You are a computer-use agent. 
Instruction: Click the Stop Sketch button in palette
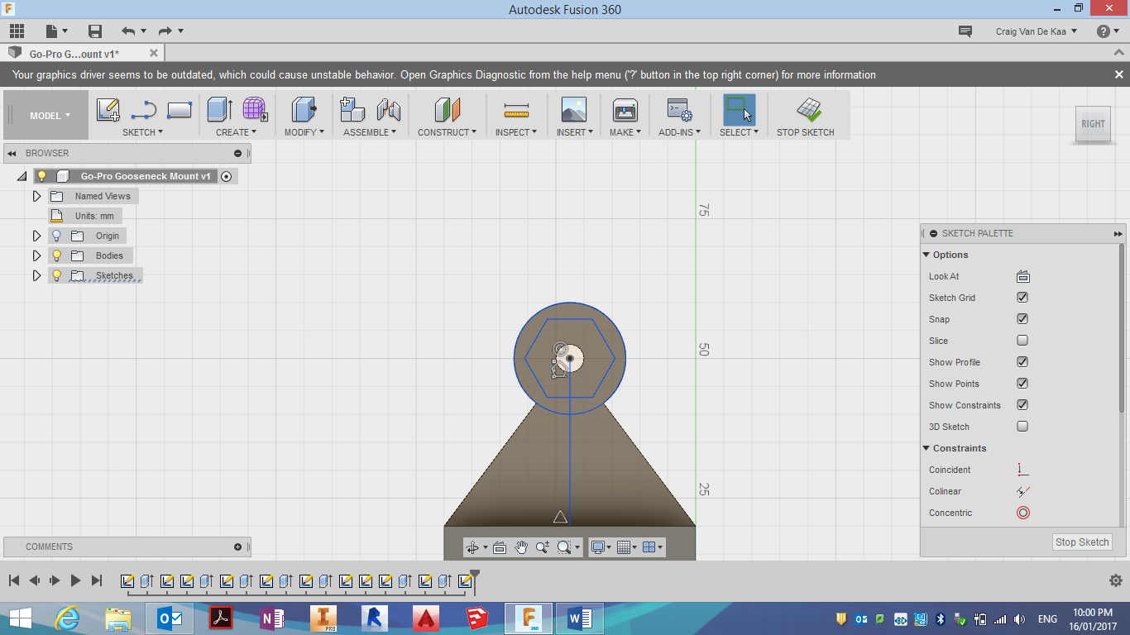pyautogui.click(x=1082, y=542)
